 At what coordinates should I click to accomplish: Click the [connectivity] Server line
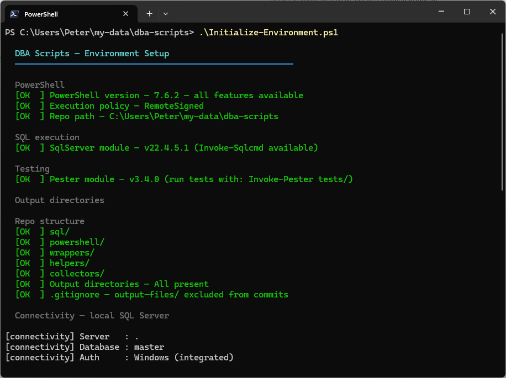click(72, 337)
